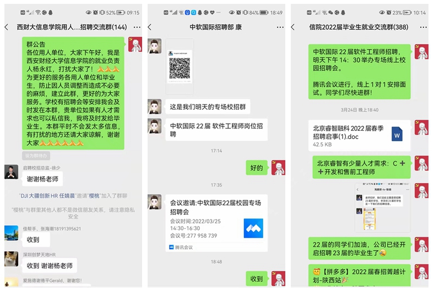Open the 拼多多 2022届春招菁越计划 message
Viewport: 434px width, 288px height.
point(359,275)
